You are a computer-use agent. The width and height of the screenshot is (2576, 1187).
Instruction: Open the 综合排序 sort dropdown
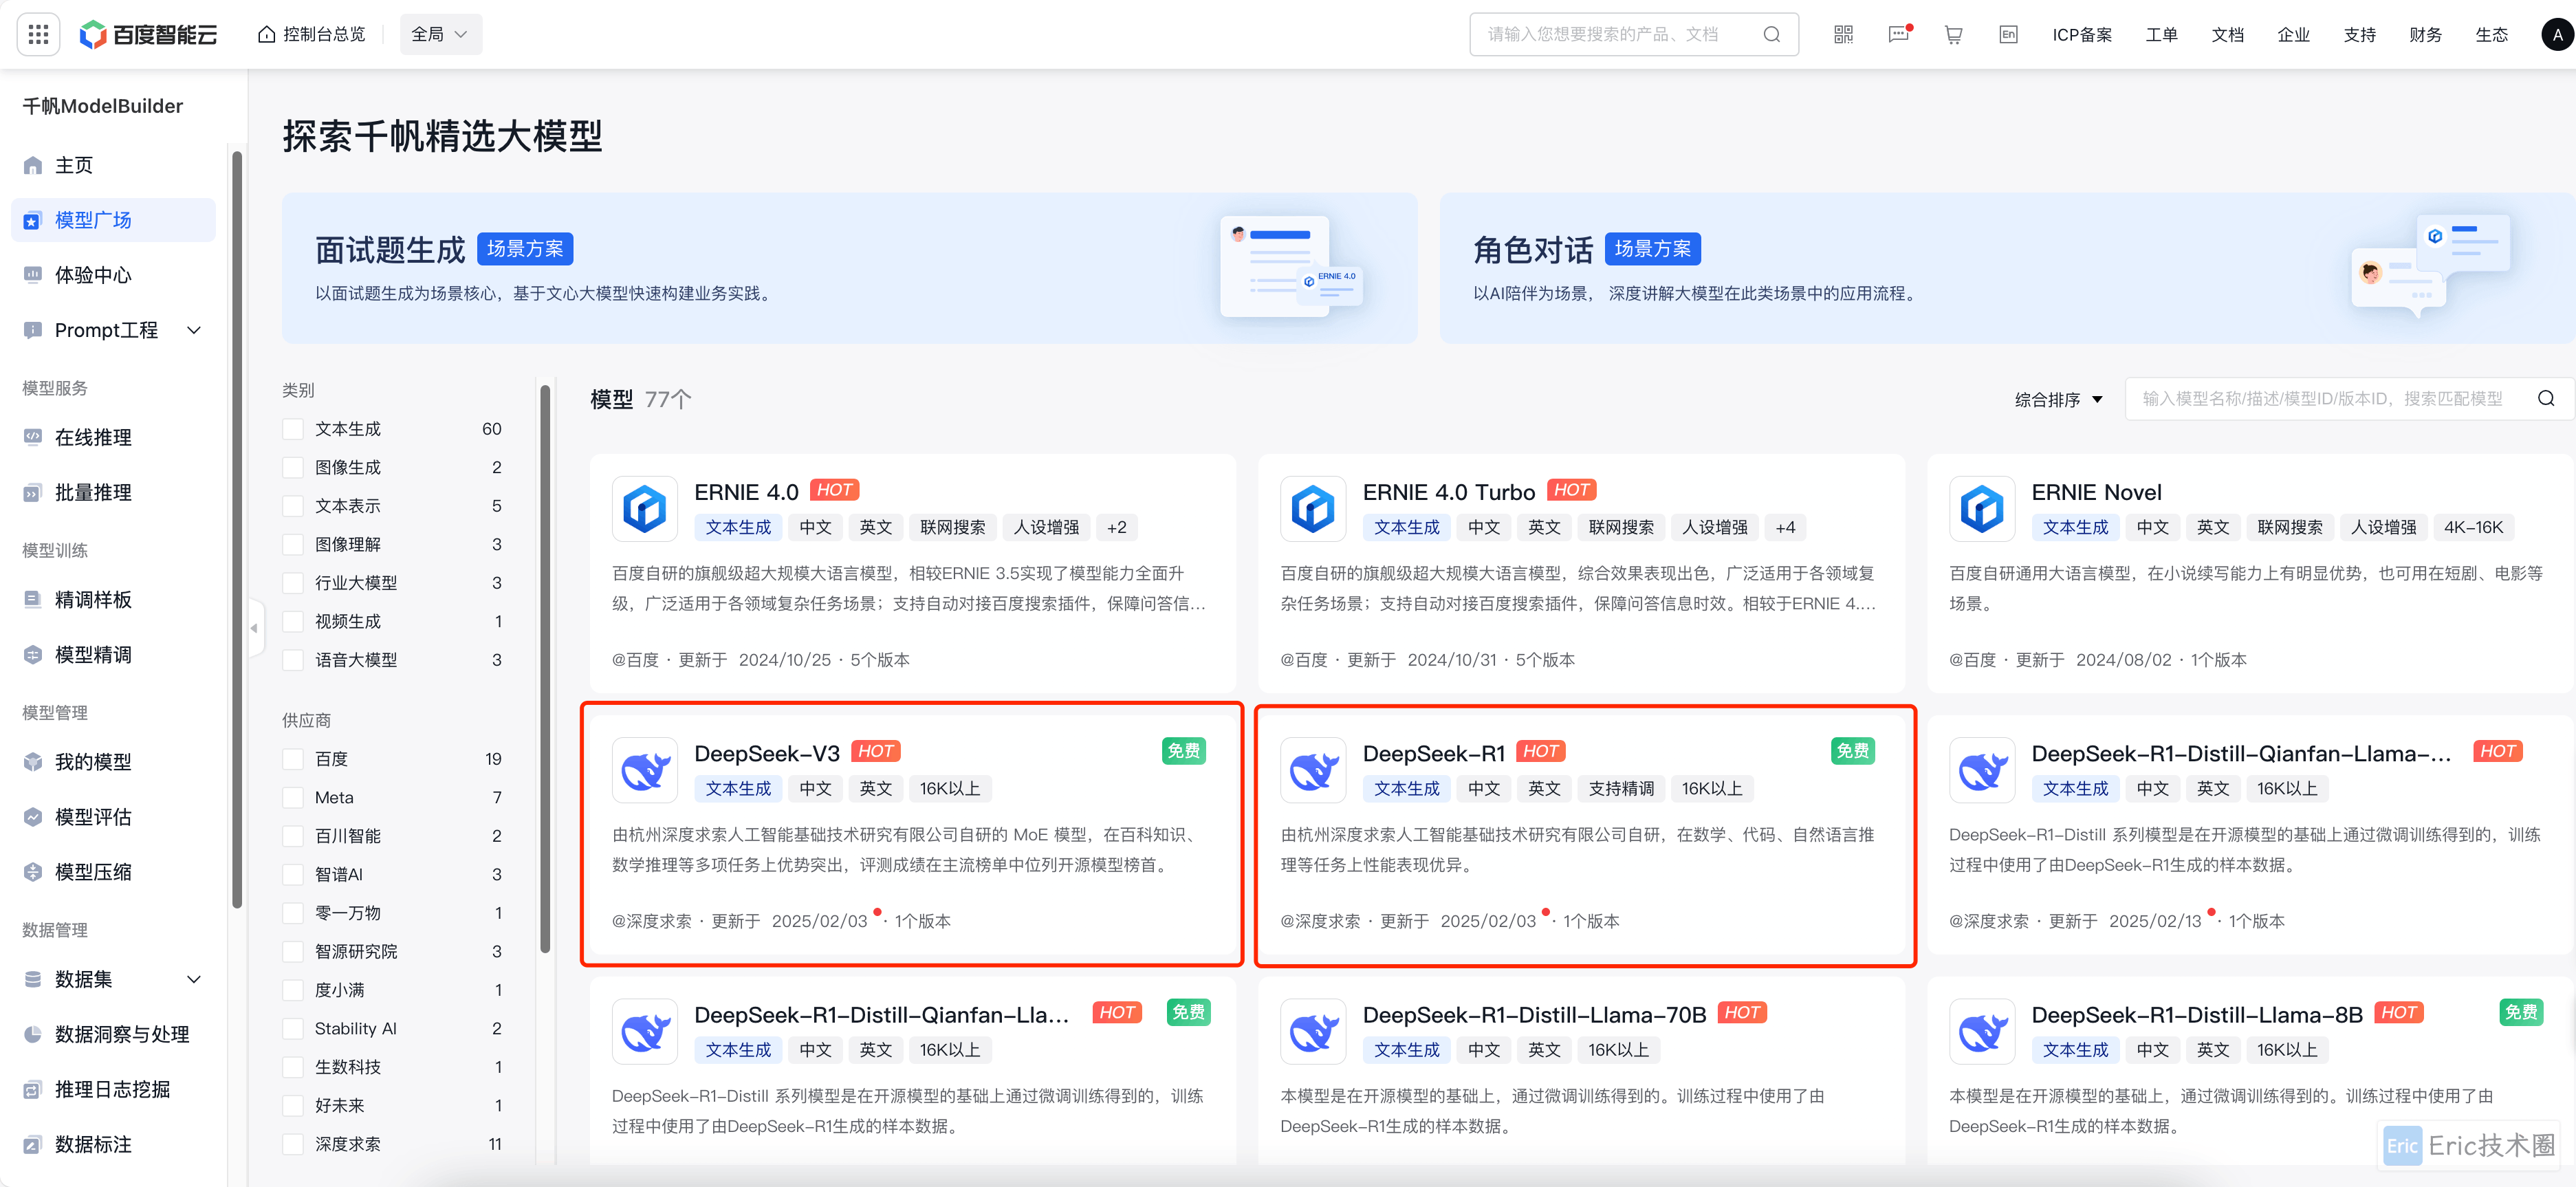click(2059, 399)
